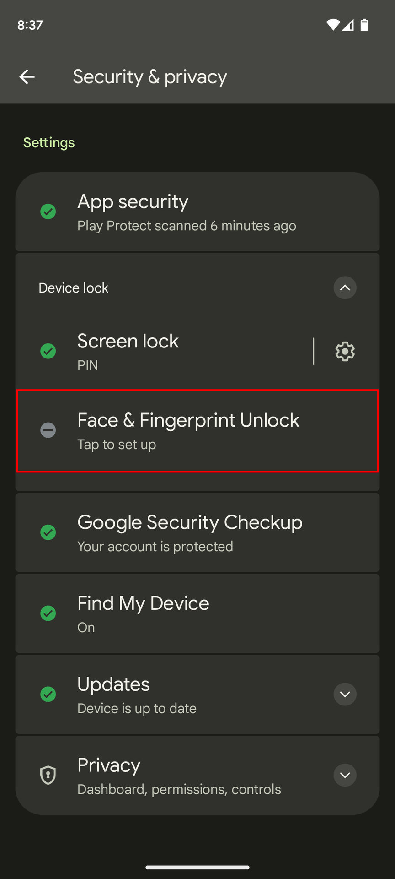Tap the back arrow icon
The height and width of the screenshot is (879, 395).
[x=27, y=77]
